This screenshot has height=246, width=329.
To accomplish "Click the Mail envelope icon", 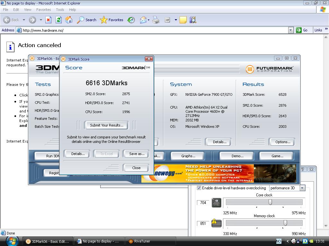I will tap(143, 20).
